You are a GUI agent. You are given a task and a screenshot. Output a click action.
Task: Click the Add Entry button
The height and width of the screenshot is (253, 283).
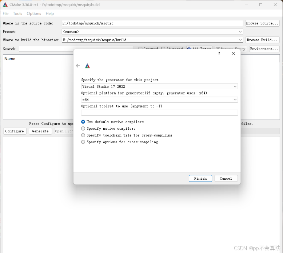pos(199,48)
